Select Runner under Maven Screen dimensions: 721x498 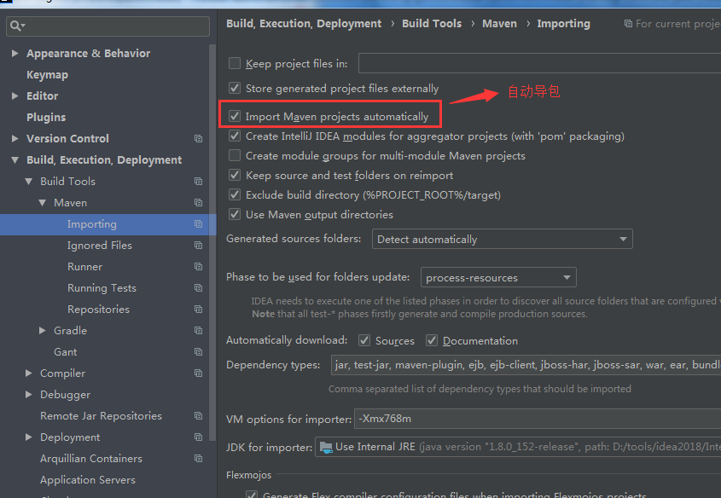[85, 266]
